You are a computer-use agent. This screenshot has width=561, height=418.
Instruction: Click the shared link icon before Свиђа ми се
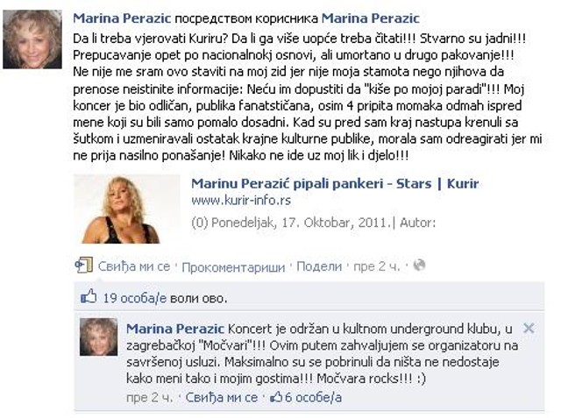point(84,265)
